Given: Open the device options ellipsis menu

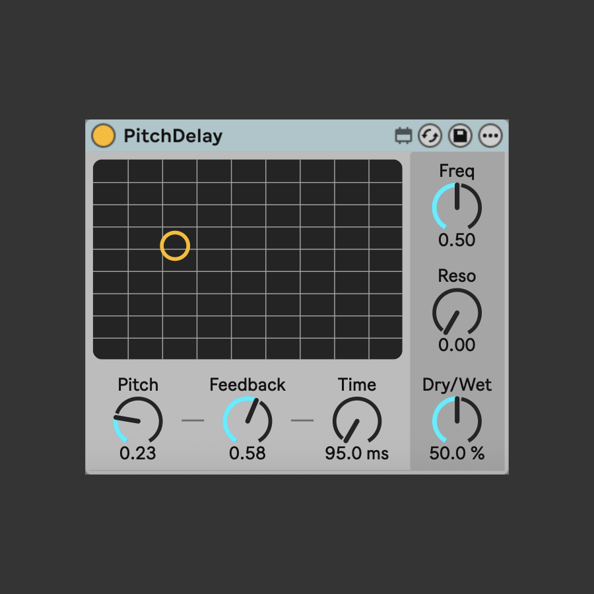Looking at the screenshot, I should 490,135.
